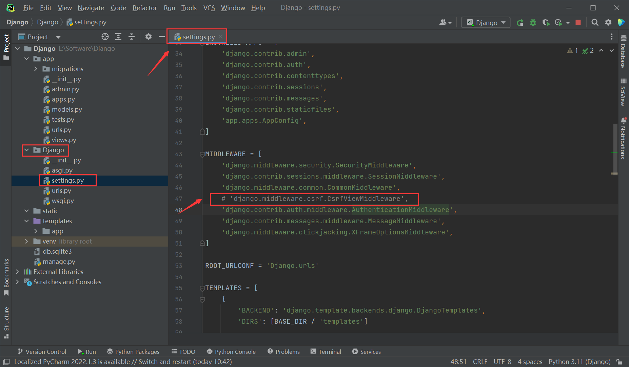Viewport: 629px width, 367px height.
Task: Expand External Libraries node
Action: click(x=18, y=272)
